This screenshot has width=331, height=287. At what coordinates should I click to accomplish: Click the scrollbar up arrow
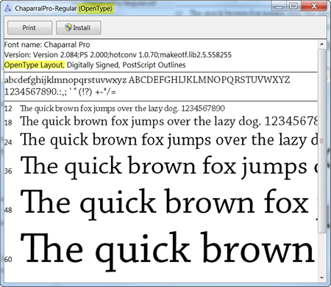click(x=322, y=44)
